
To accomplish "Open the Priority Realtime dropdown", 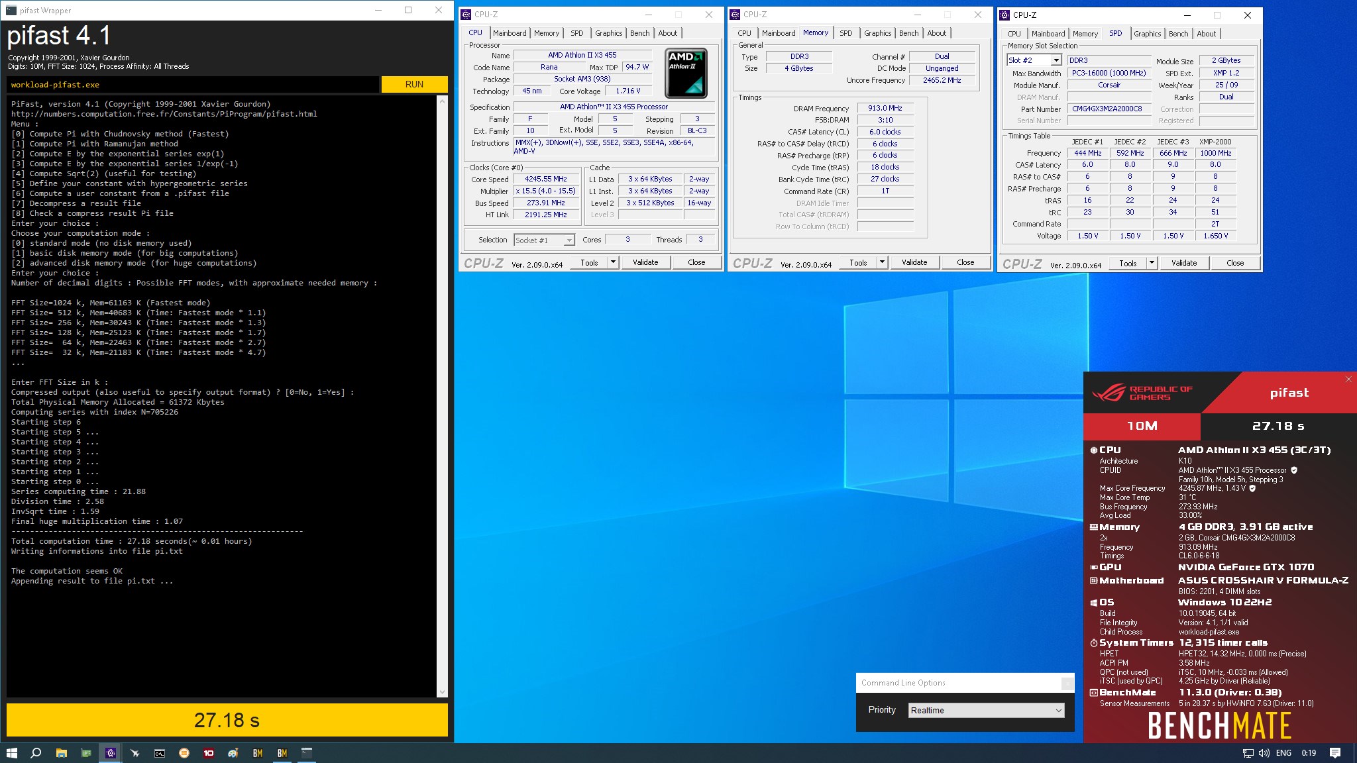I will click(987, 710).
